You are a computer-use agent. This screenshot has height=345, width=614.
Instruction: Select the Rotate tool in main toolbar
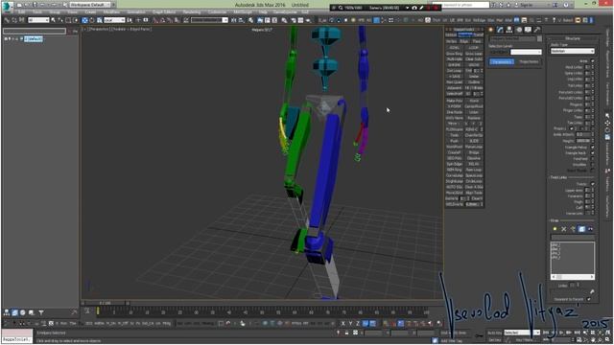click(x=92, y=20)
